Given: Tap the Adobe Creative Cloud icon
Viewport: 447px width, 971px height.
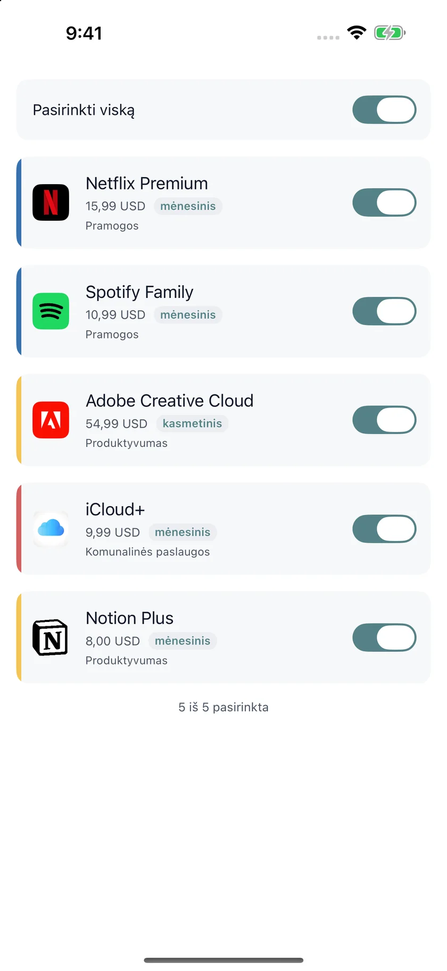Looking at the screenshot, I should [x=51, y=420].
